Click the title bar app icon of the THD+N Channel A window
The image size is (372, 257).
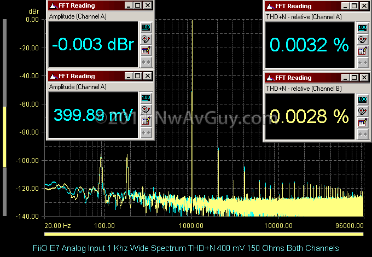[x=270, y=6]
